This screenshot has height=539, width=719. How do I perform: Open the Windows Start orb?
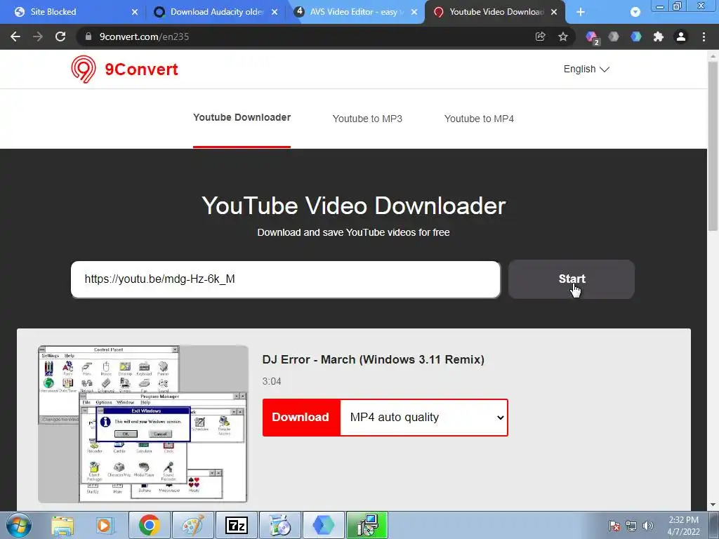19,525
